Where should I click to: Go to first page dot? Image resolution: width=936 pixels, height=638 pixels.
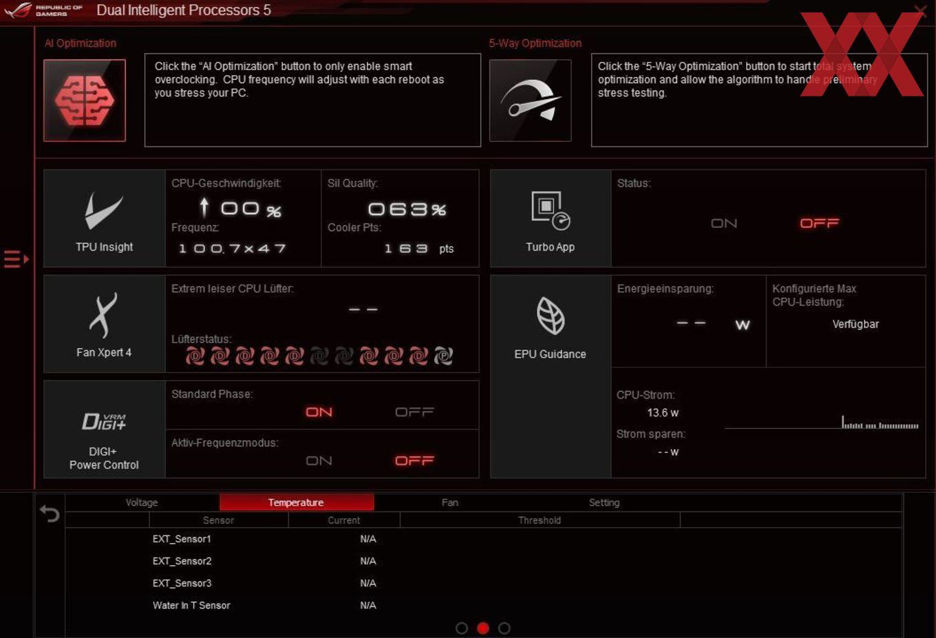(x=462, y=628)
